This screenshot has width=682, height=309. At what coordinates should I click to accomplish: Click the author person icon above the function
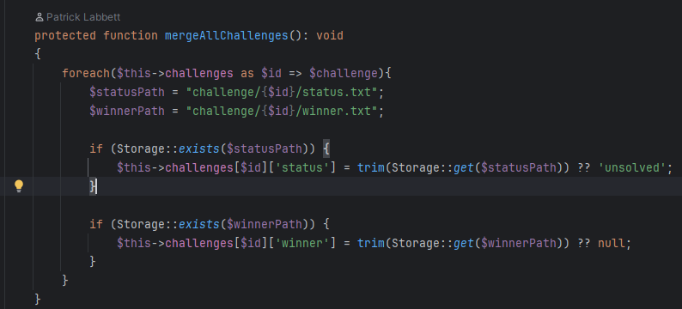(x=40, y=17)
